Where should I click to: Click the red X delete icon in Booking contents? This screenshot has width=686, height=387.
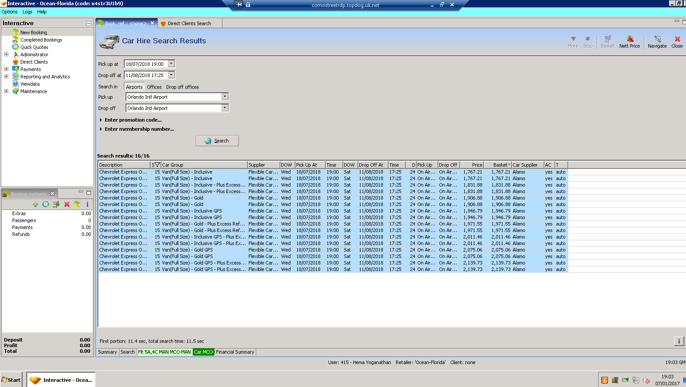67,204
